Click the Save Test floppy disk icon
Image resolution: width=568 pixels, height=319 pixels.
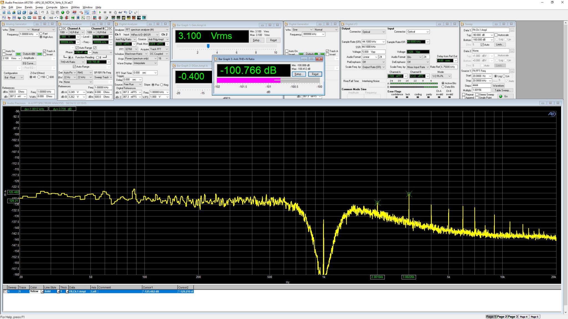[19, 12]
